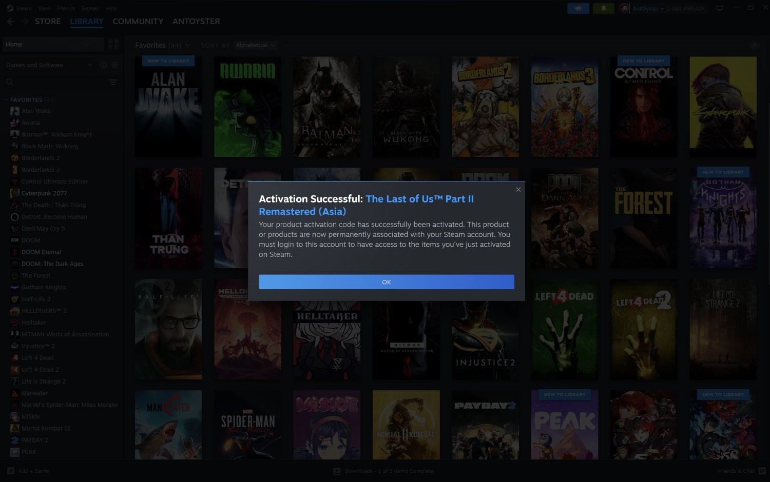Click the Big Picture mode monitor icon
Image resolution: width=770 pixels, height=482 pixels.
(x=719, y=9)
